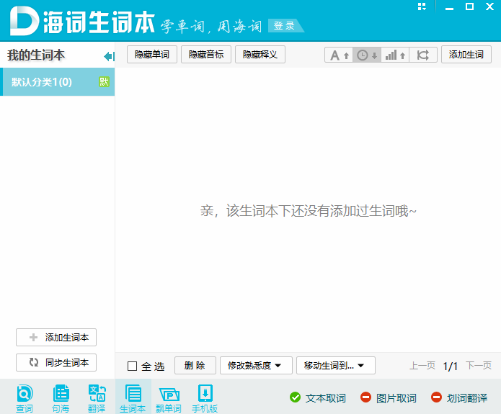501x414 pixels.
Task: Go to 上一页 previous page
Action: [x=422, y=366]
